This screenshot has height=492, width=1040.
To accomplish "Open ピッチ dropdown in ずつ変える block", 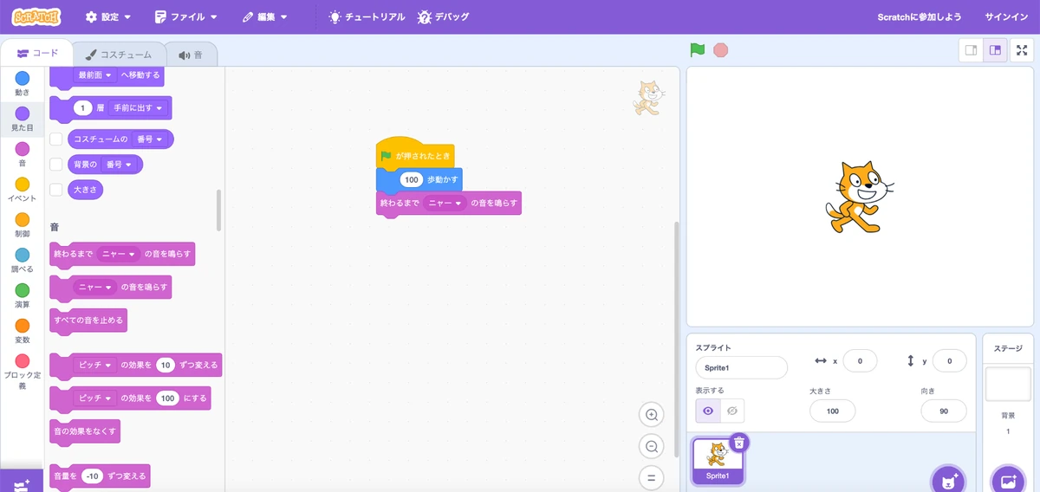I will tap(95, 366).
